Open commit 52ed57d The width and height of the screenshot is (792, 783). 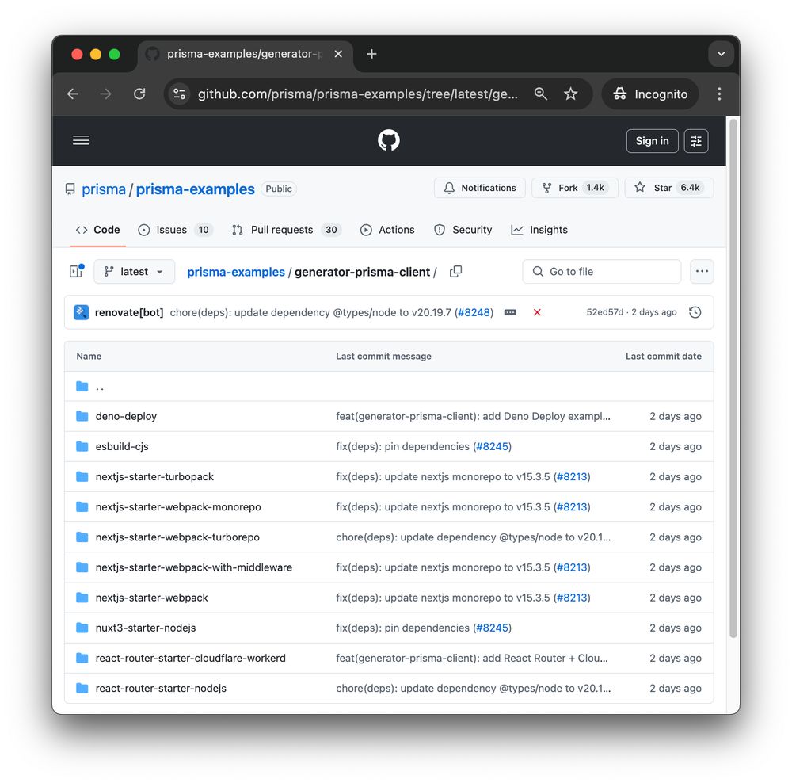pyautogui.click(x=604, y=312)
